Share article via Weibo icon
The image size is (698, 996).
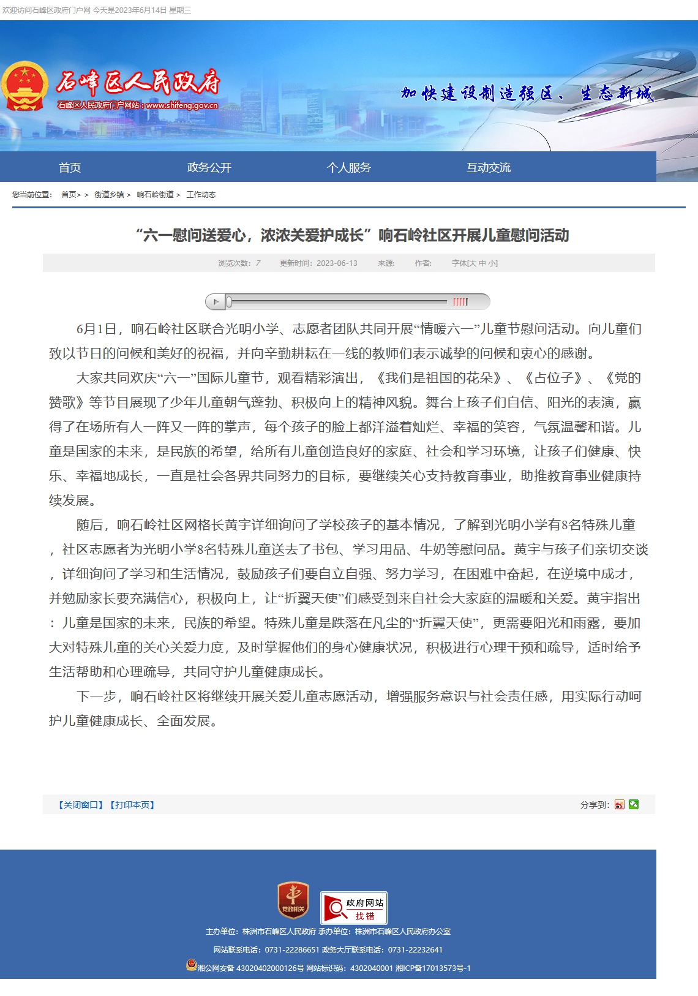tap(620, 804)
